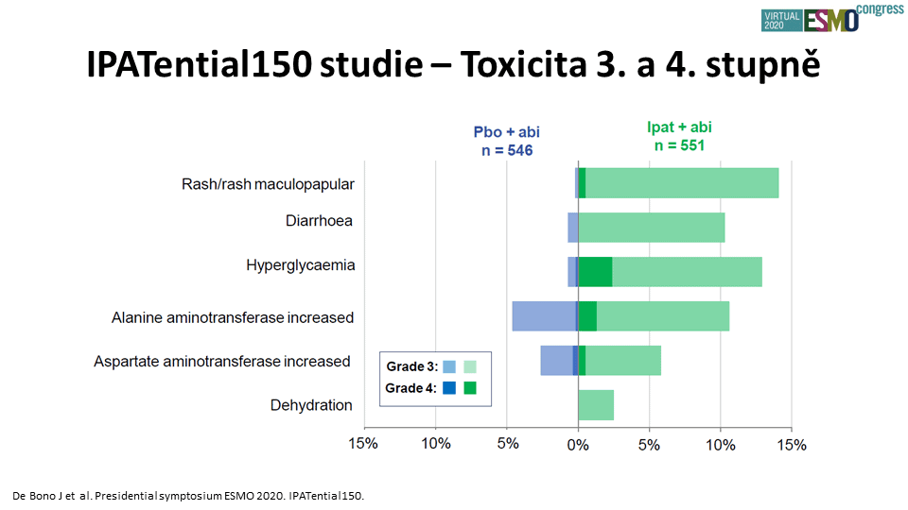Image resolution: width=908 pixels, height=510 pixels.
Task: Select the 'Dehydration' row label
Action: click(x=311, y=405)
